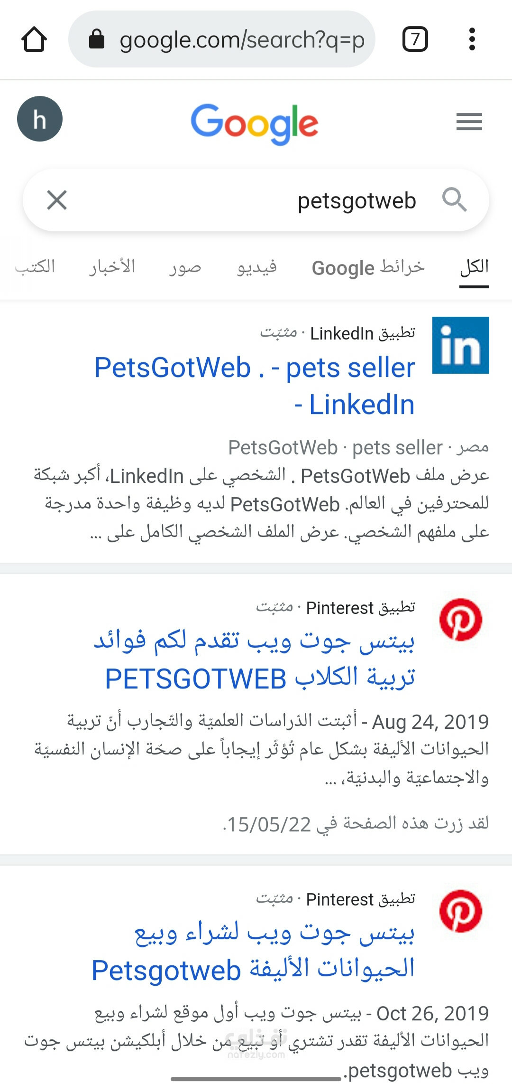Open the Google hamburger menu
The image size is (512, 1084).
click(x=469, y=122)
